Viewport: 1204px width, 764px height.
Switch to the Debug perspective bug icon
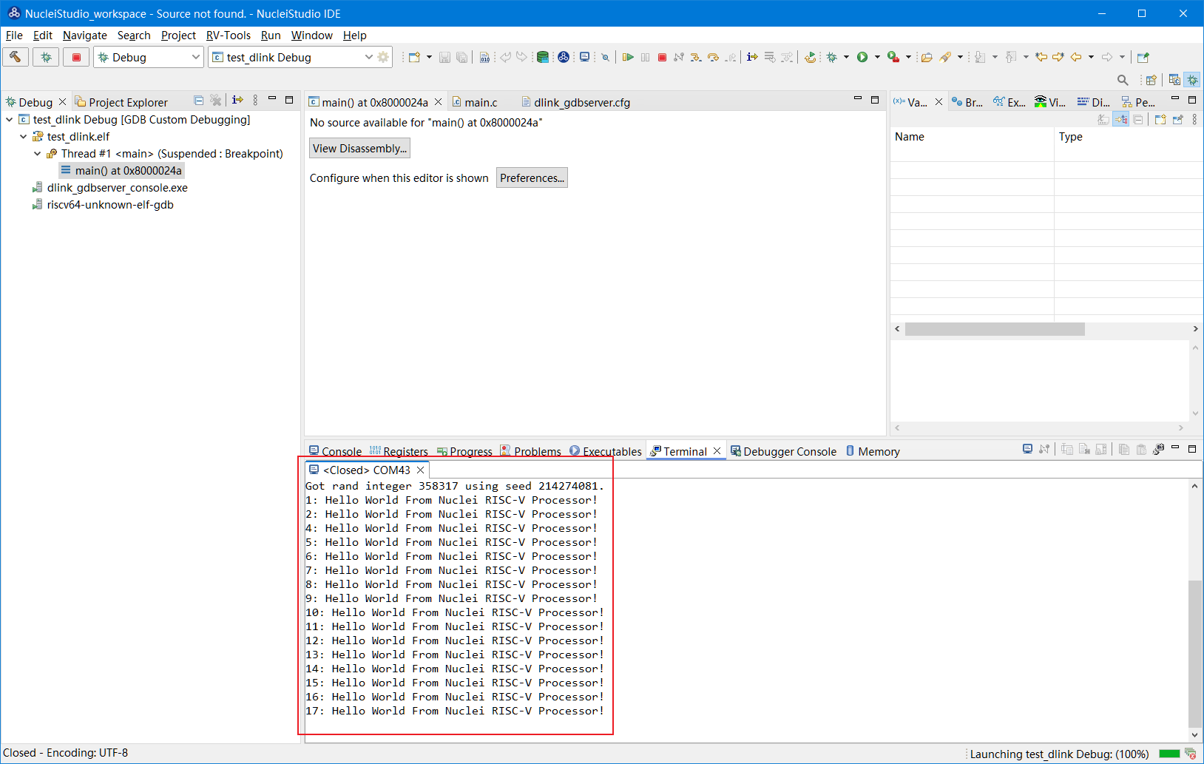1192,80
